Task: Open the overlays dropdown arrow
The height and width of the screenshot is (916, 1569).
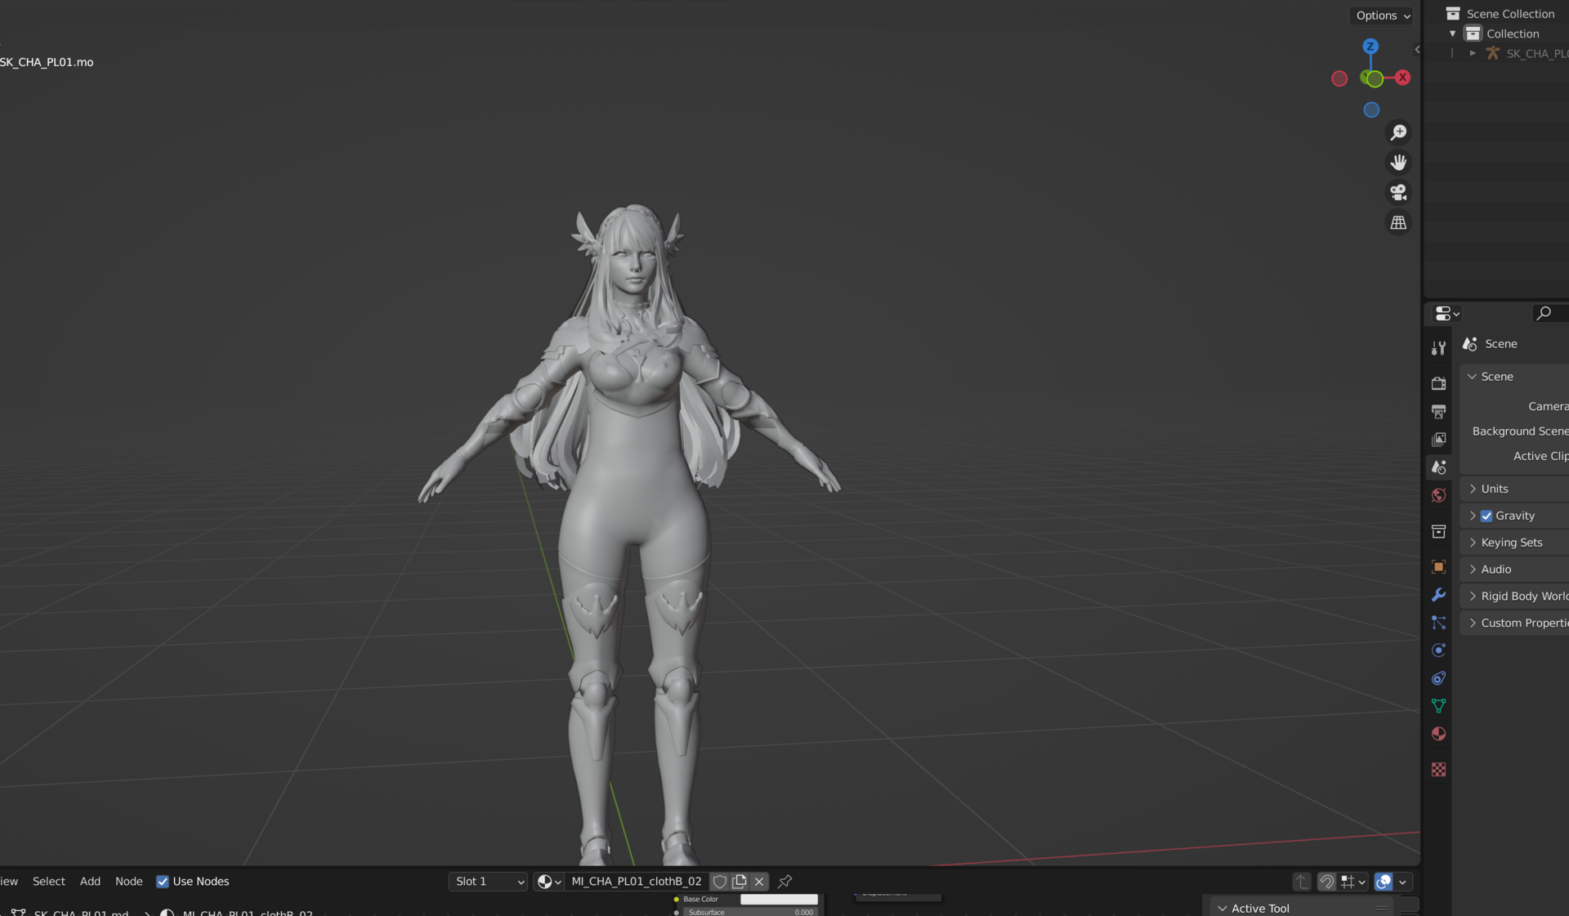Action: [x=1403, y=882]
